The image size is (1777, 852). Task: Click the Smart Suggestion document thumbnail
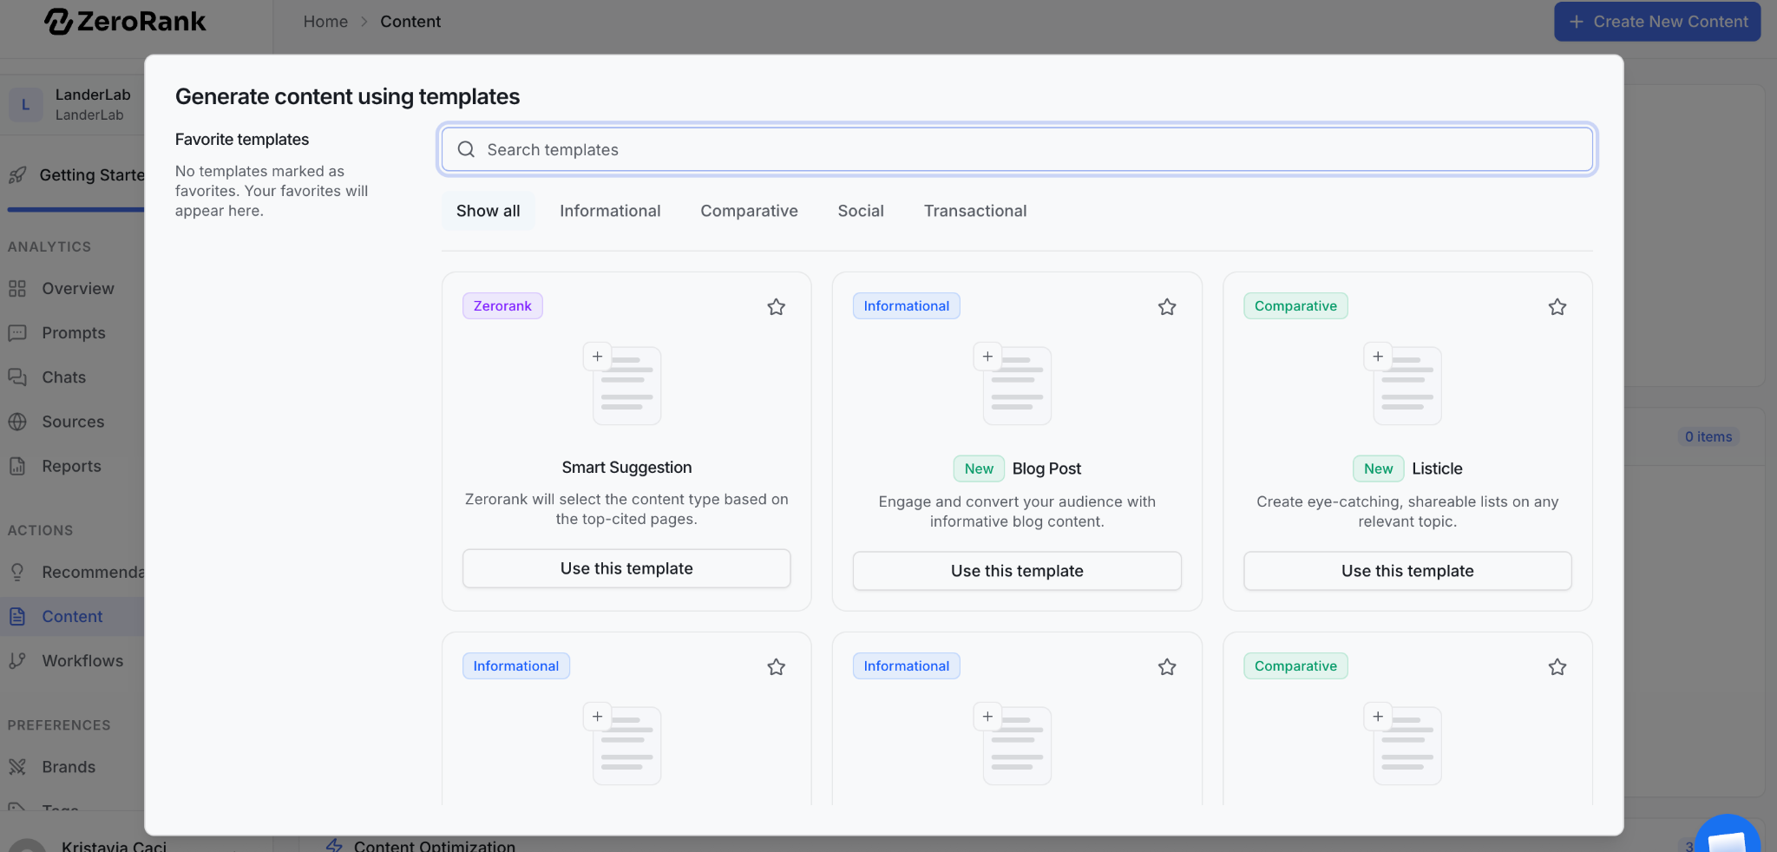point(622,383)
